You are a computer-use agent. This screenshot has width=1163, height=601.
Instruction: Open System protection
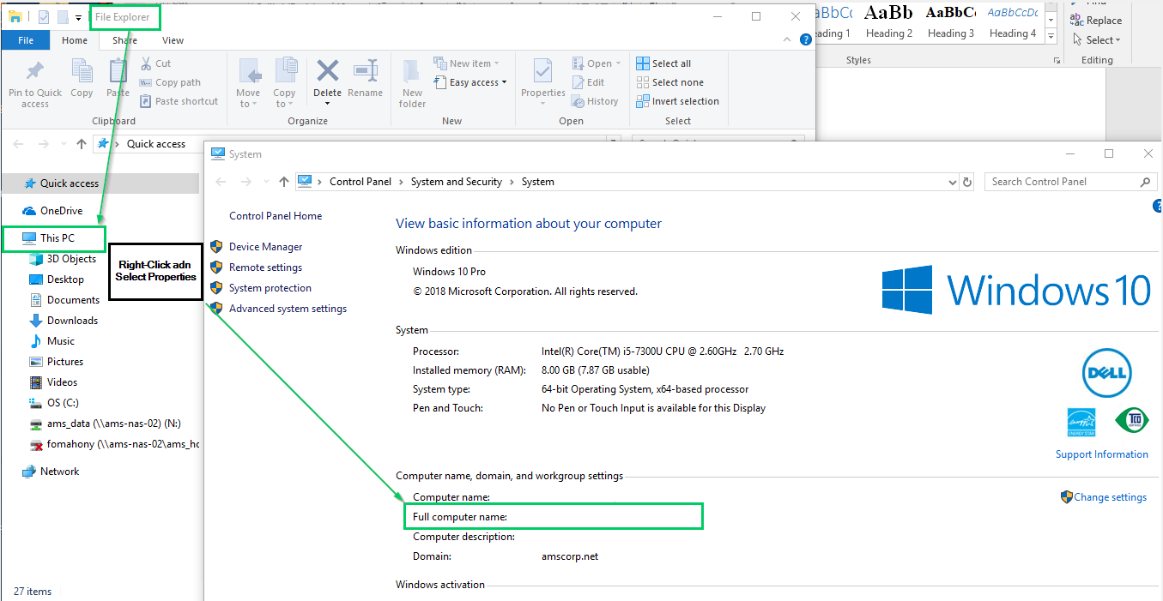[270, 288]
